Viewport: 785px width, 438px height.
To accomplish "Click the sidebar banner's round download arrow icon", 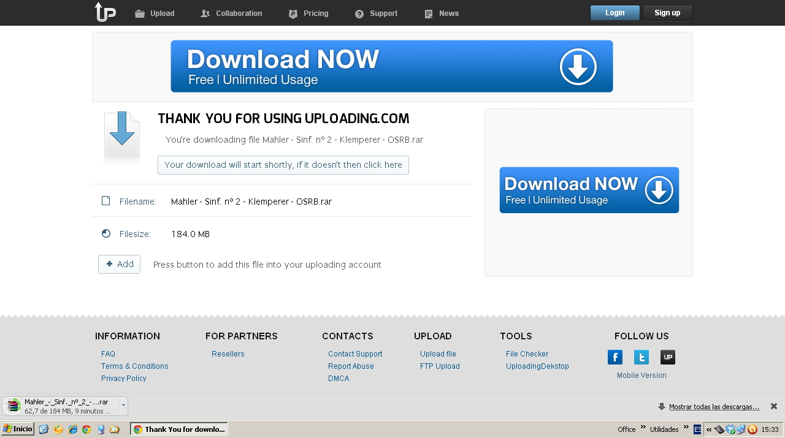I will coord(659,190).
